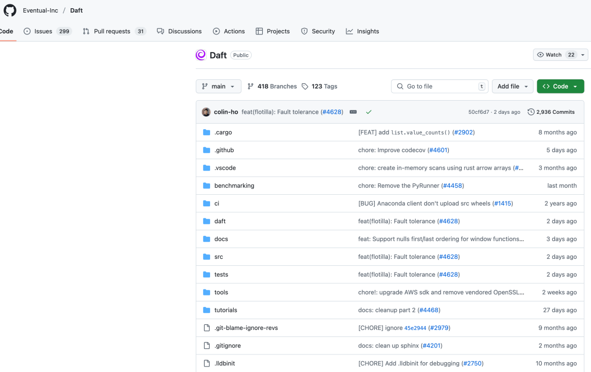
Task: Click the .git-blame-ignore-revs file icon
Action: click(206, 328)
